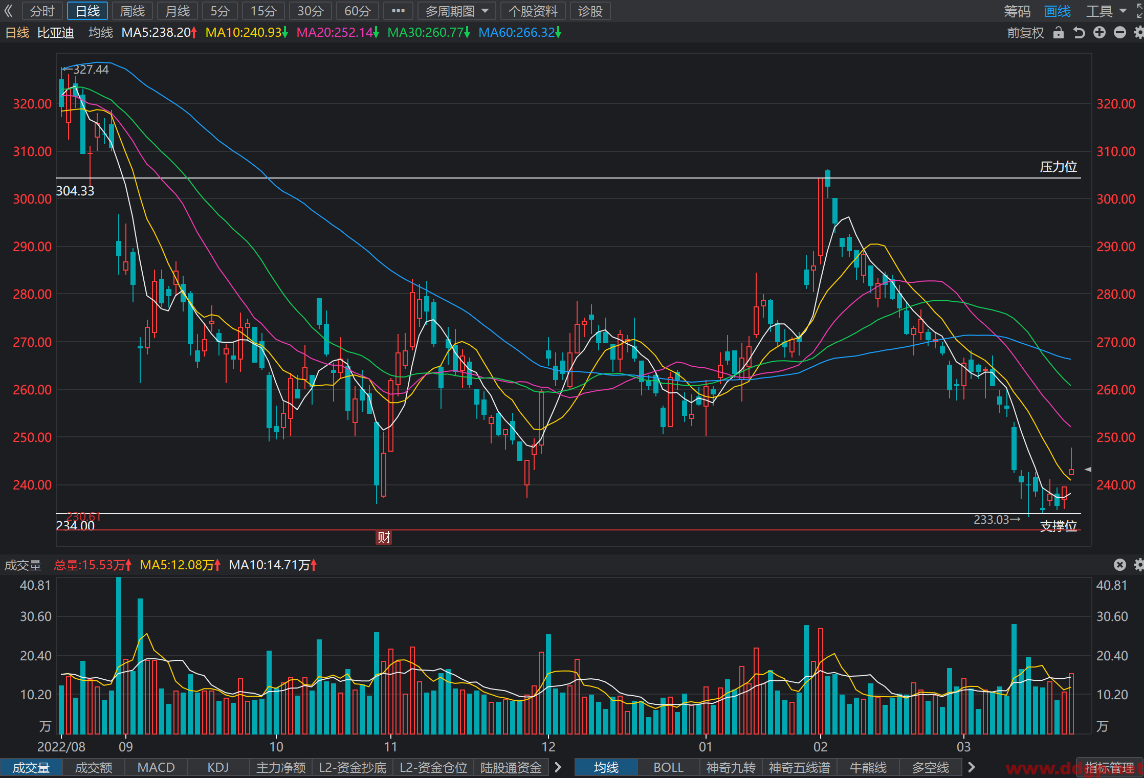Switch to 月线 monthly chart

click(178, 11)
